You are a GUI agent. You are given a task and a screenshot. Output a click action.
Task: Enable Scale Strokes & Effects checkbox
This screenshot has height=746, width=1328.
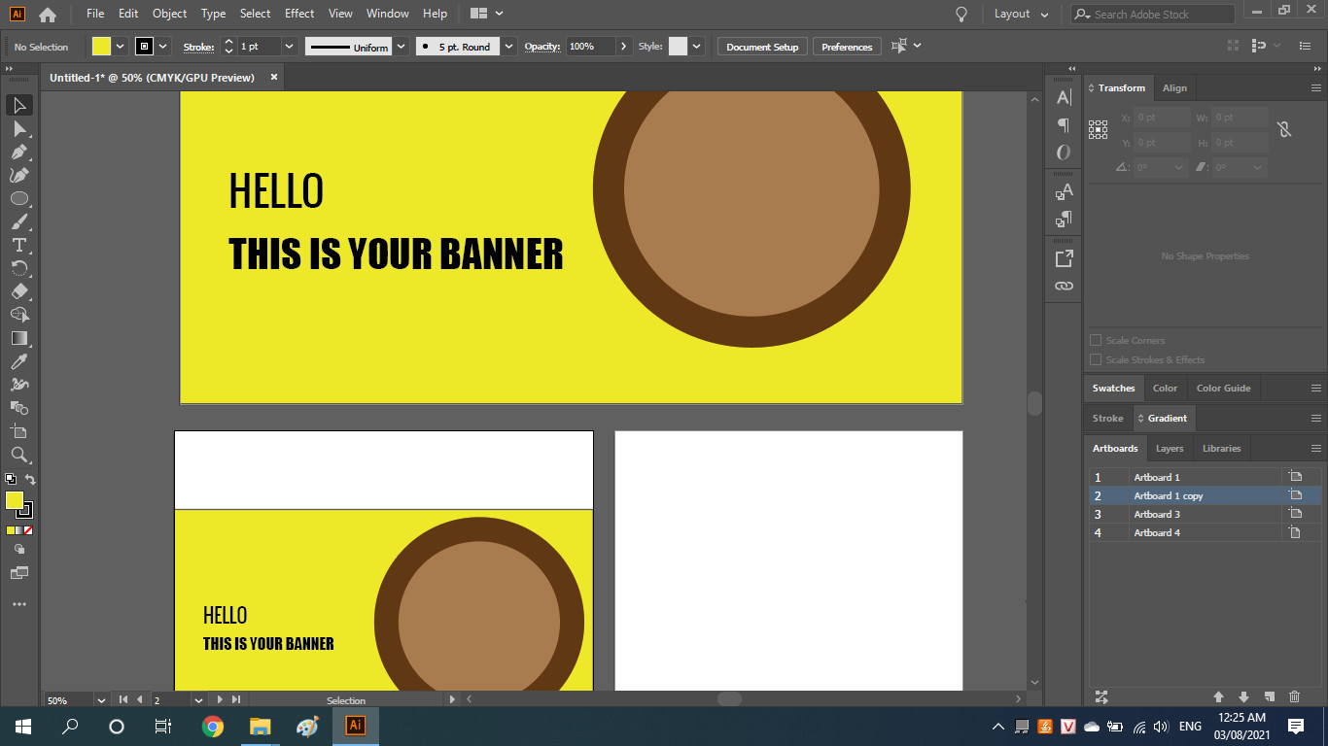click(x=1096, y=359)
